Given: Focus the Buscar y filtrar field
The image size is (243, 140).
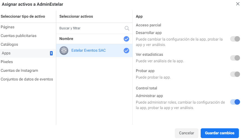Looking at the screenshot, I should [x=90, y=28].
